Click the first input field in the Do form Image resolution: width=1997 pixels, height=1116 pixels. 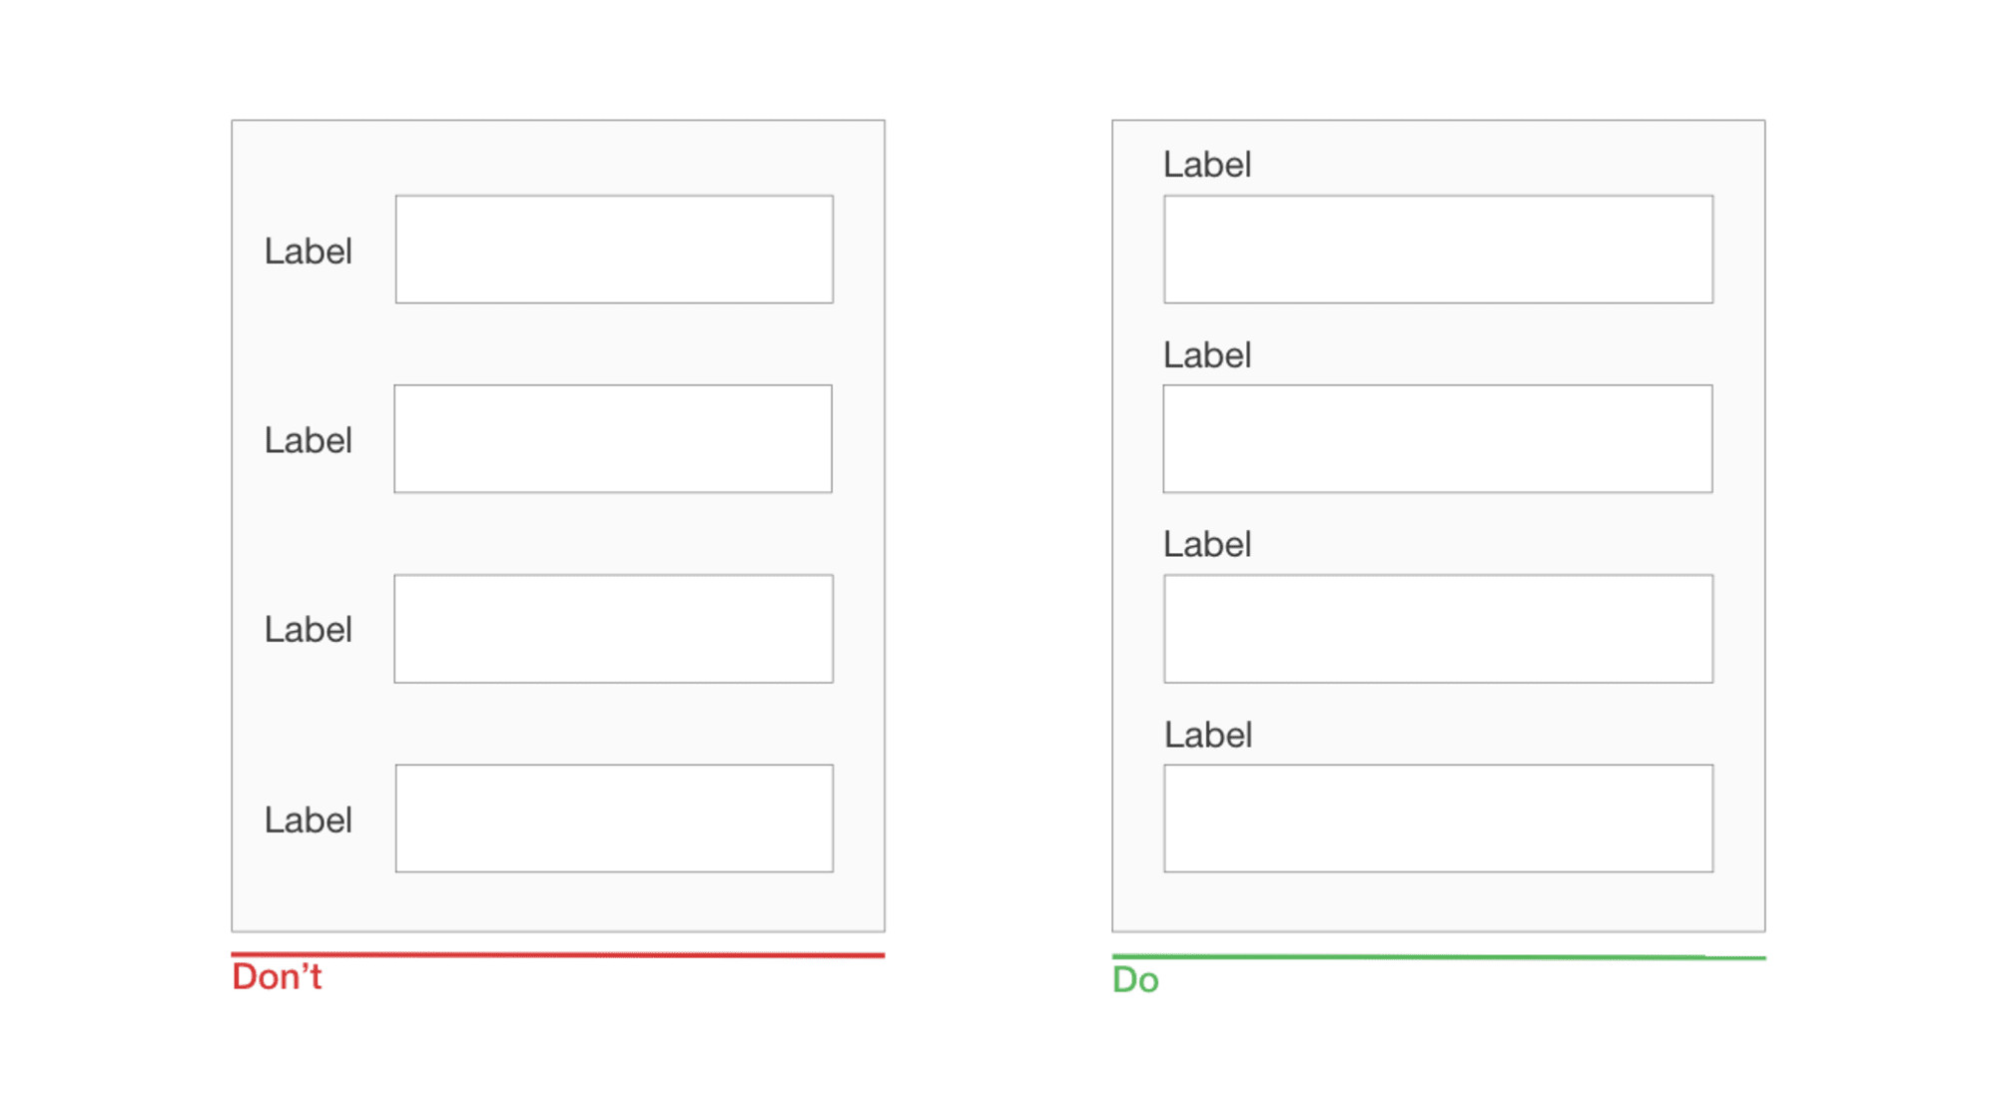tap(1439, 250)
